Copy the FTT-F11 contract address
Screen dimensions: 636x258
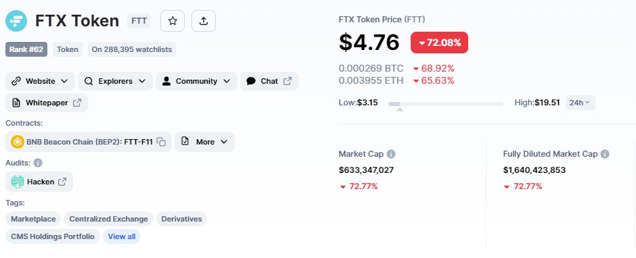point(162,142)
